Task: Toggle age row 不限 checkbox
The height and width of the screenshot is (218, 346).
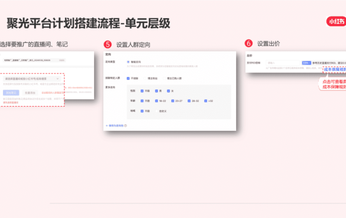Action: coord(142,101)
